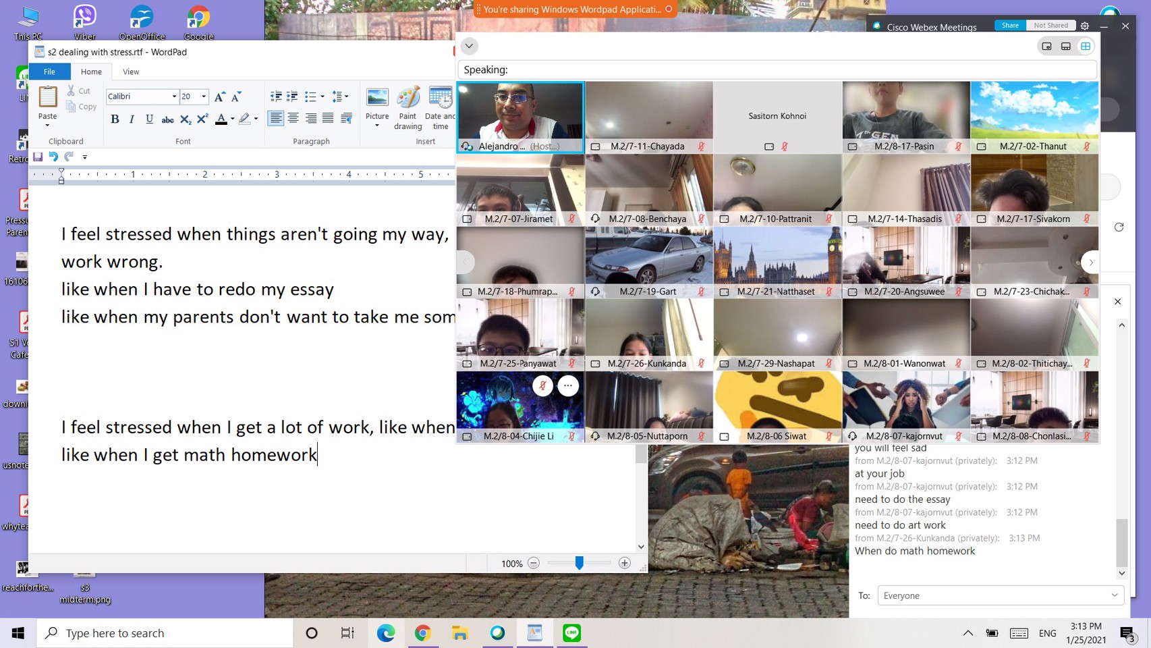1151x648 pixels.
Task: Save document from Quick Access toolbar
Action: tap(38, 157)
